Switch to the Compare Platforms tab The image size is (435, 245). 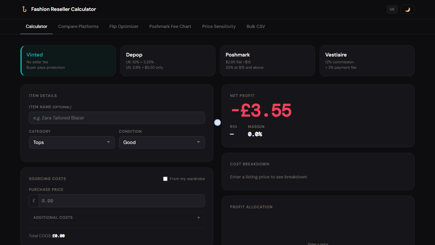(x=78, y=27)
